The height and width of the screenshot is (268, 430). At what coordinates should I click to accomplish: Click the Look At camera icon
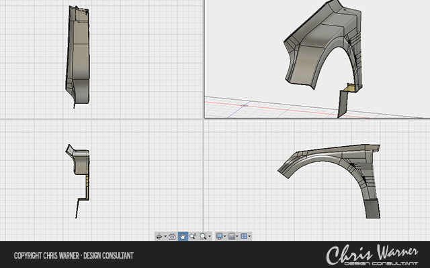point(172,237)
